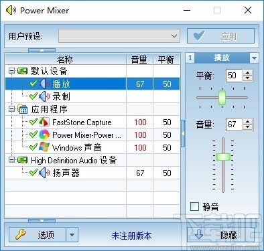Decrease the 音量 value with down spinner

247,127
